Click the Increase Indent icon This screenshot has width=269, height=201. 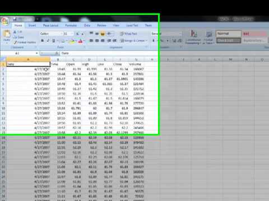click(x=115, y=41)
